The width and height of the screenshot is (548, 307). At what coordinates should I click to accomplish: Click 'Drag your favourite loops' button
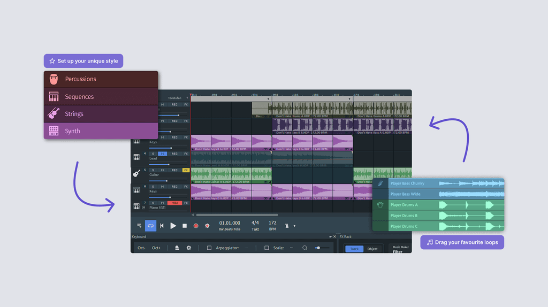pos(462,242)
